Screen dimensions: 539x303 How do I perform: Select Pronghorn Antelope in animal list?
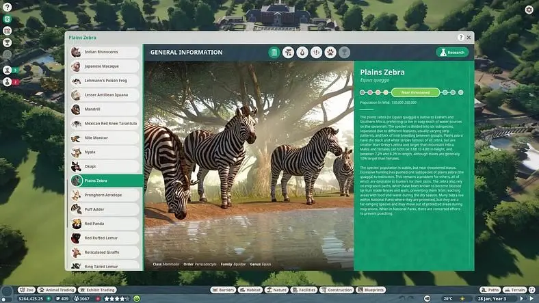105,195
